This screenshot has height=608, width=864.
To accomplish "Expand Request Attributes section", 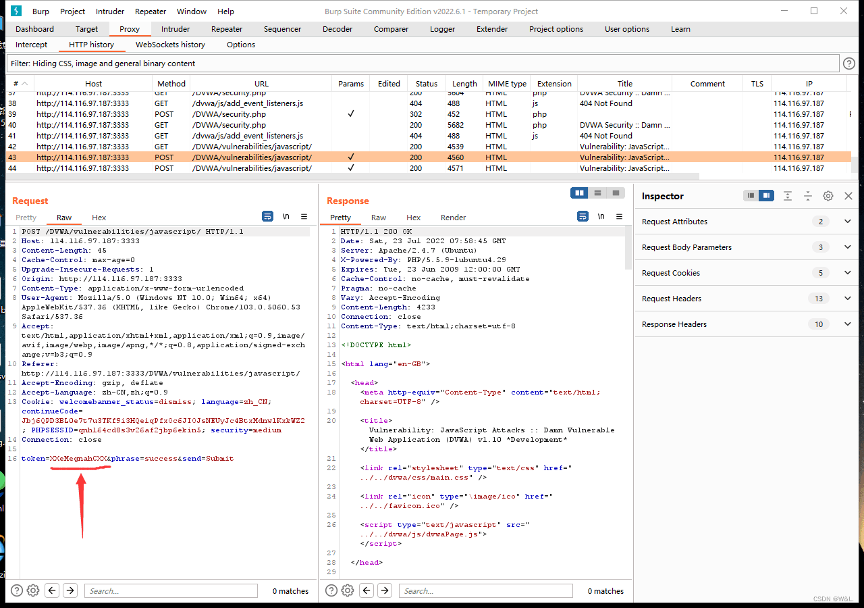I will pos(848,222).
